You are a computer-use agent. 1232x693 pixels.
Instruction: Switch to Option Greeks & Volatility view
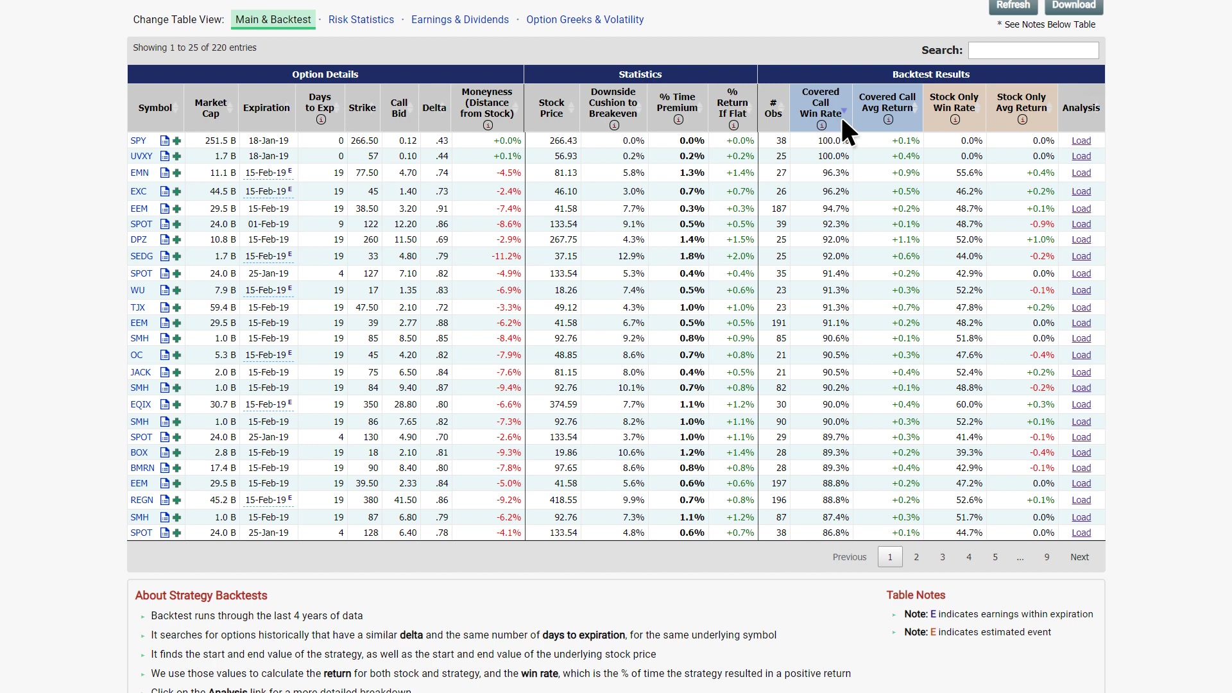(x=585, y=19)
